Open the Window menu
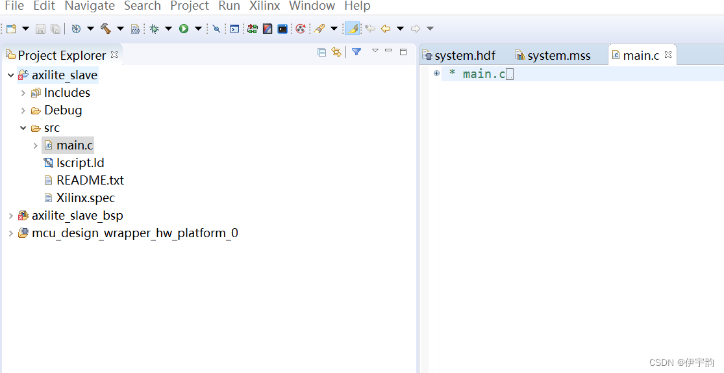724x373 pixels. pyautogui.click(x=312, y=6)
